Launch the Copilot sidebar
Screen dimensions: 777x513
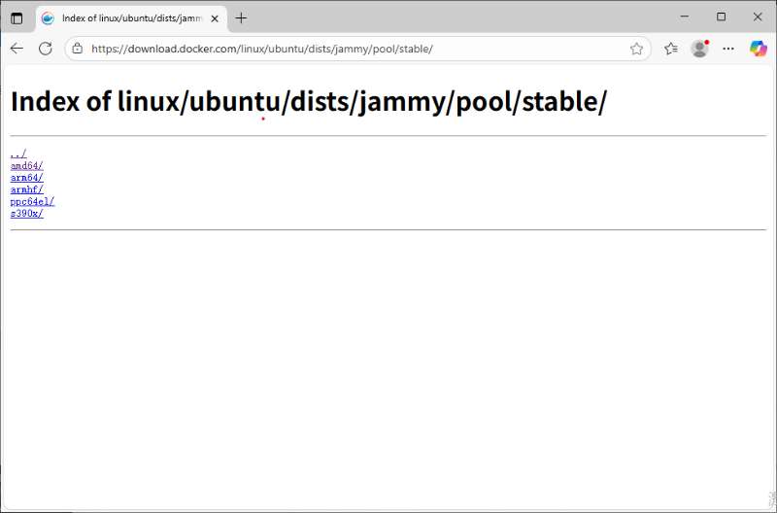[x=759, y=49]
